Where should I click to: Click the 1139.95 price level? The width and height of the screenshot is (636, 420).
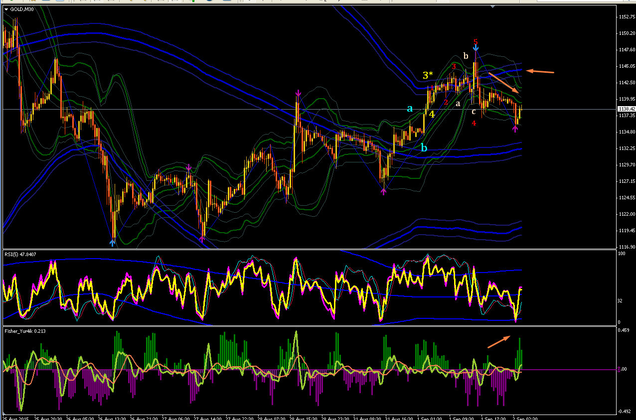626,99
